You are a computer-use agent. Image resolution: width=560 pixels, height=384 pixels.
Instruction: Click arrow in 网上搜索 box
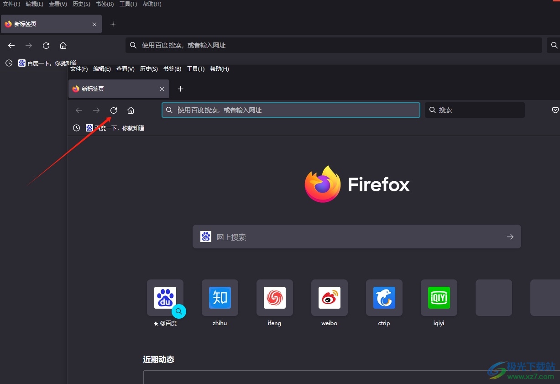[x=510, y=237]
